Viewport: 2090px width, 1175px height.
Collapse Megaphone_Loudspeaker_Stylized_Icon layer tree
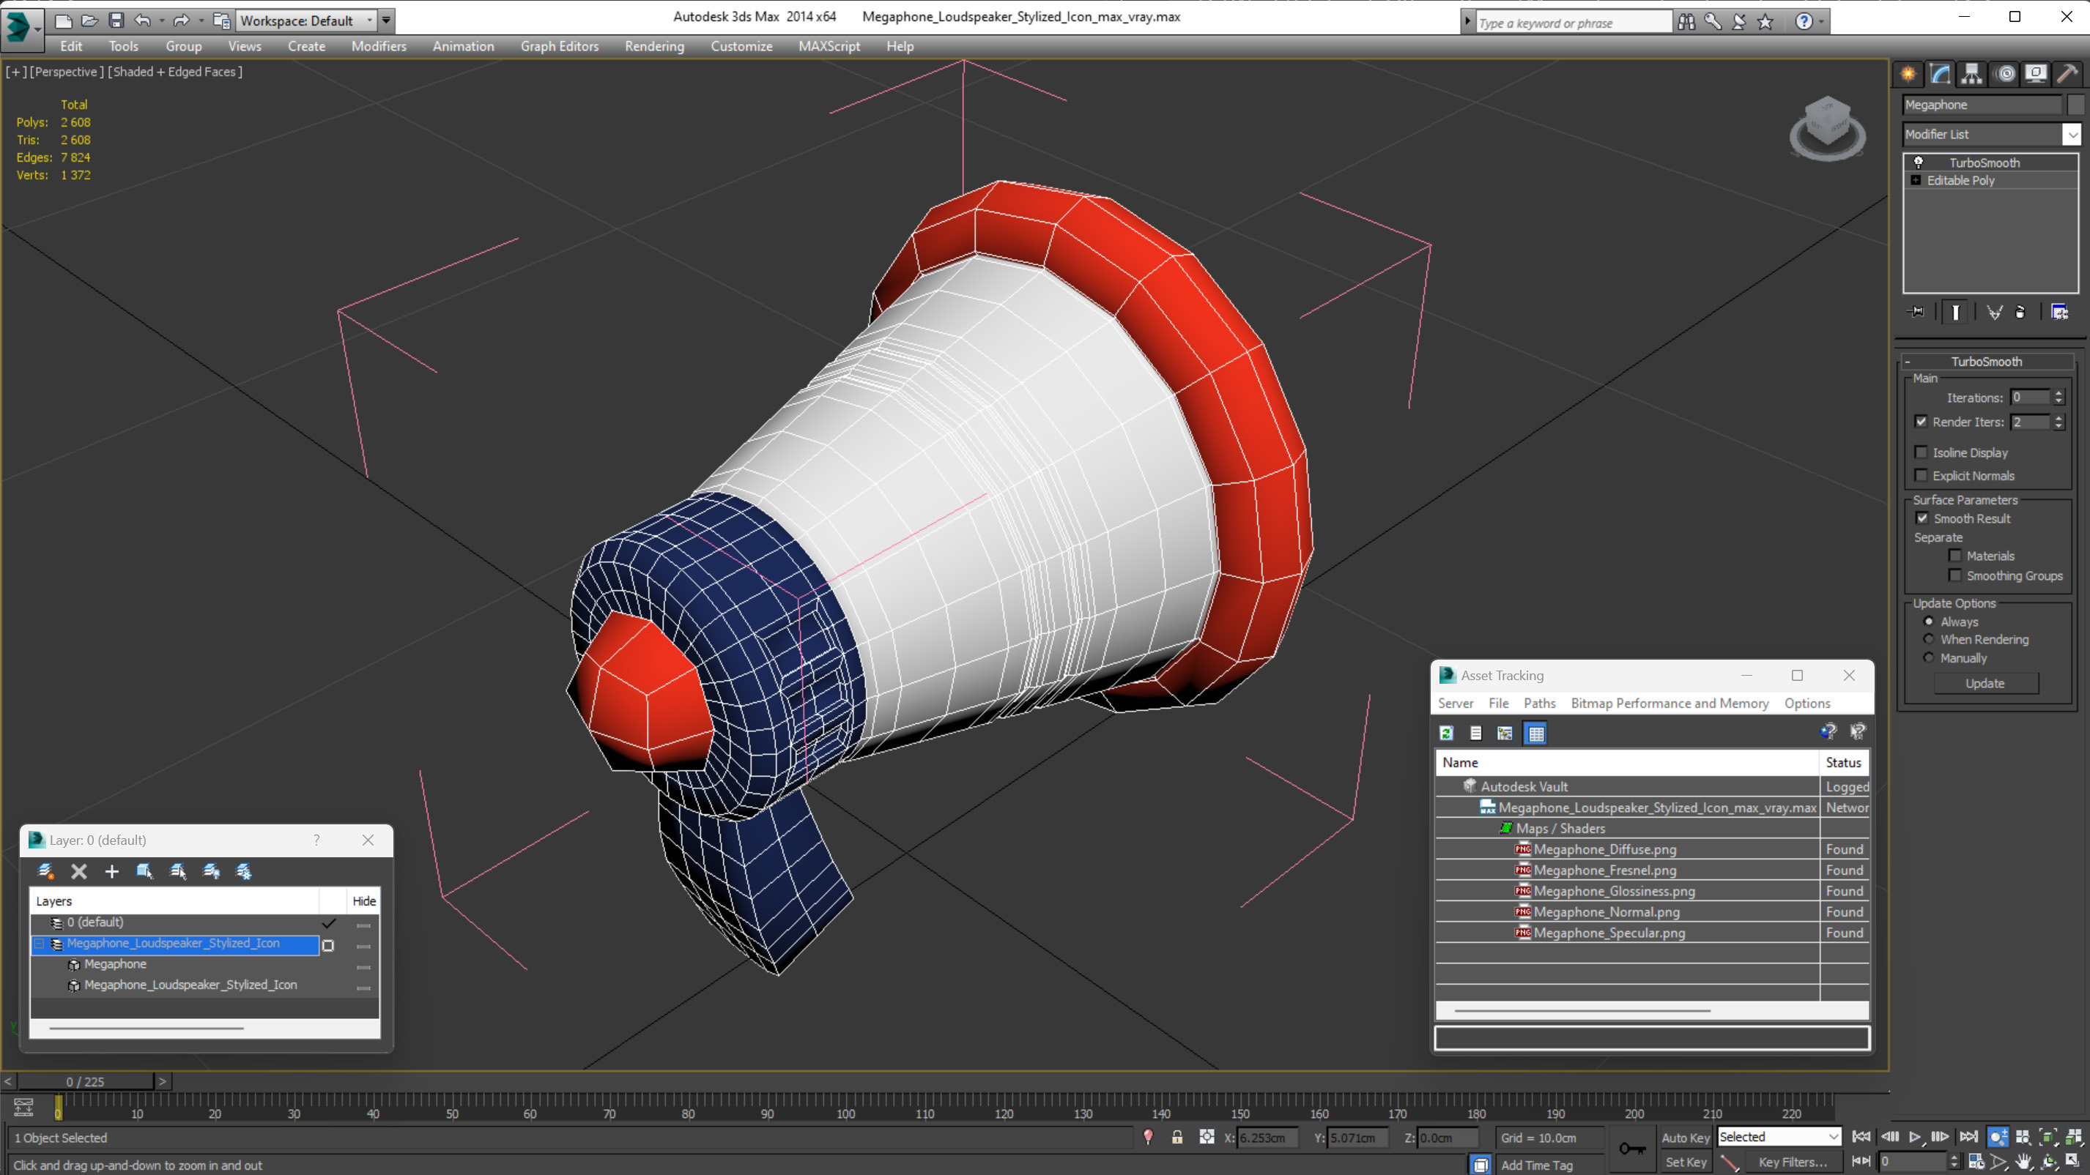[x=39, y=944]
